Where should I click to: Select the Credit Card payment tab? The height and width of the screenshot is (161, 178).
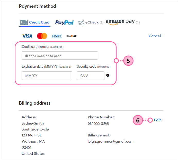pyautogui.click(x=35, y=22)
